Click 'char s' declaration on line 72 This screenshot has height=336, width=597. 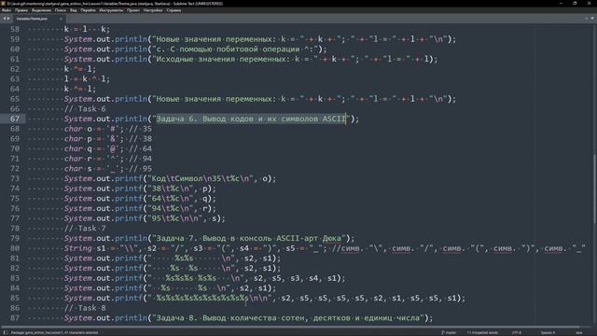(x=78, y=168)
